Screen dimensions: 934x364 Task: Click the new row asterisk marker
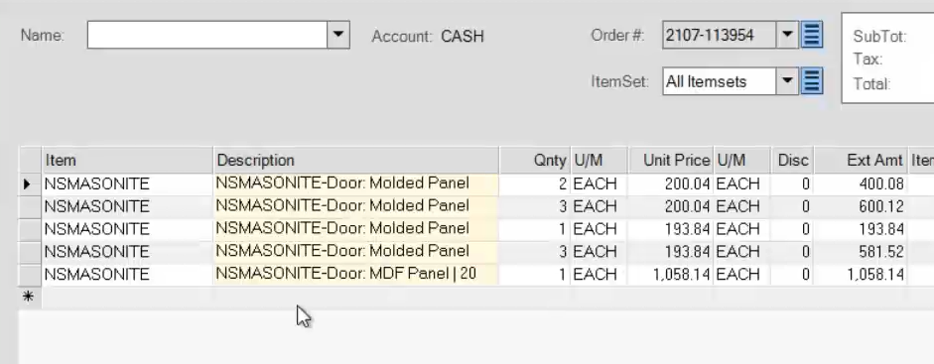coord(28,297)
